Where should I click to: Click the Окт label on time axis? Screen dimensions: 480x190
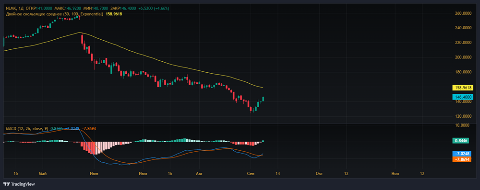point(320,174)
